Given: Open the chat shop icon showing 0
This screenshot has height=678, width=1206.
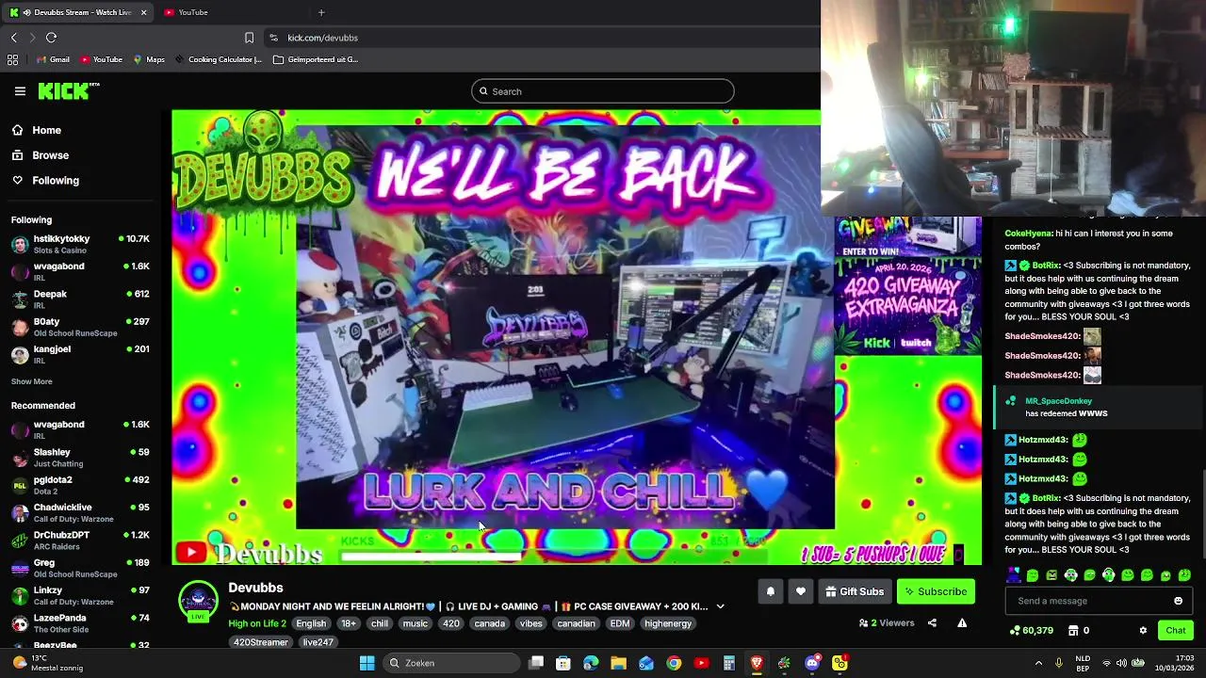Looking at the screenshot, I should coord(1079,630).
